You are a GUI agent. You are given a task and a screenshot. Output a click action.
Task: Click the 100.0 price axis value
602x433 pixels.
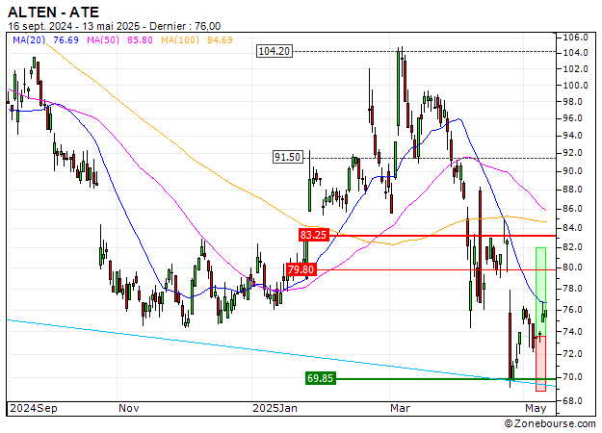pos(575,85)
